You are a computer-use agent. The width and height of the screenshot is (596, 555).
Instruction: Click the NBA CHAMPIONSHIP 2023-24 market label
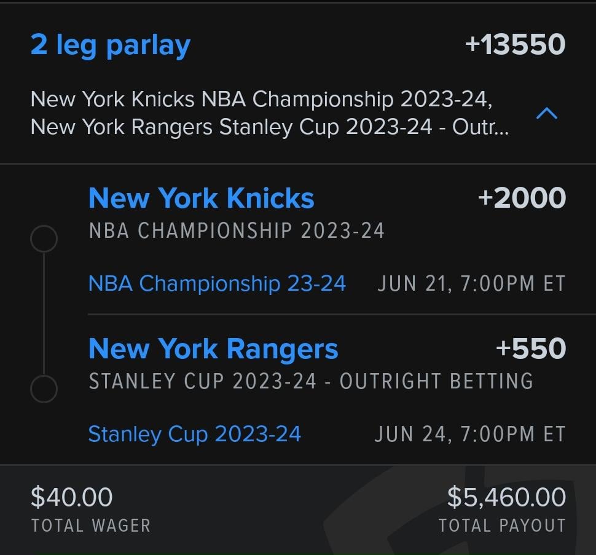tap(237, 231)
